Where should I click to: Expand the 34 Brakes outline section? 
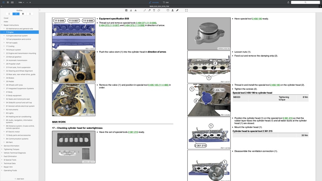(x=4, y=78)
